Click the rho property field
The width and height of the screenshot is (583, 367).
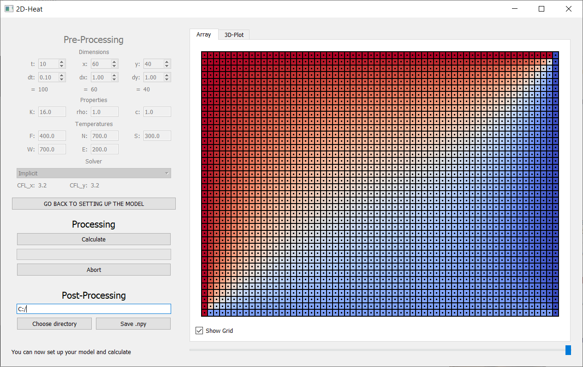tap(105, 112)
